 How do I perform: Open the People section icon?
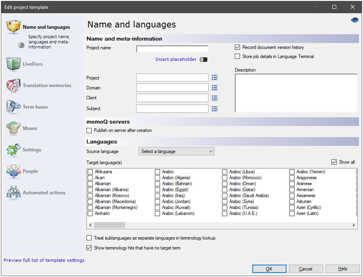click(14, 171)
